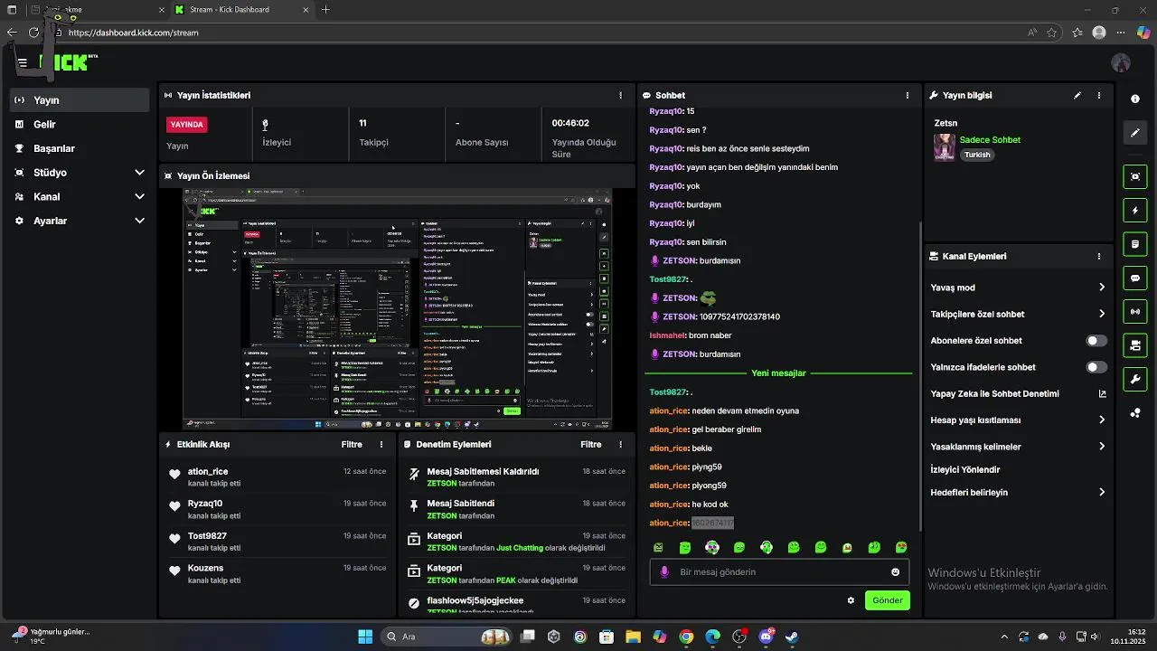Open Discord from the taskbar
The image size is (1157, 651).
[x=766, y=637]
